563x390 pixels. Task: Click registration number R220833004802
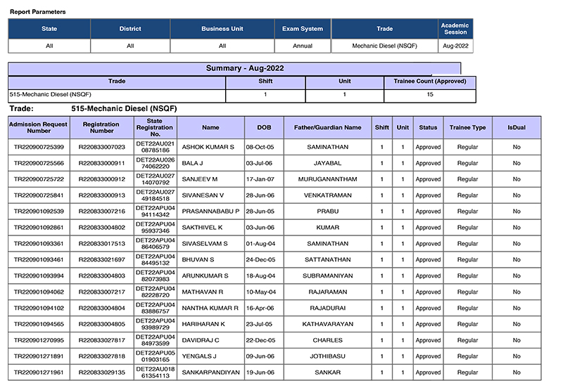[102, 228]
